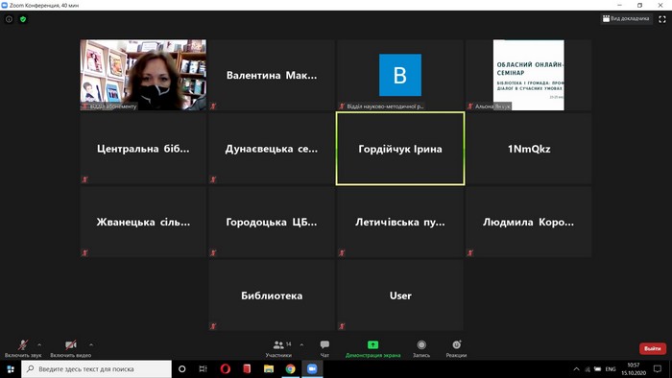Enter full screen mode icon

point(662,19)
